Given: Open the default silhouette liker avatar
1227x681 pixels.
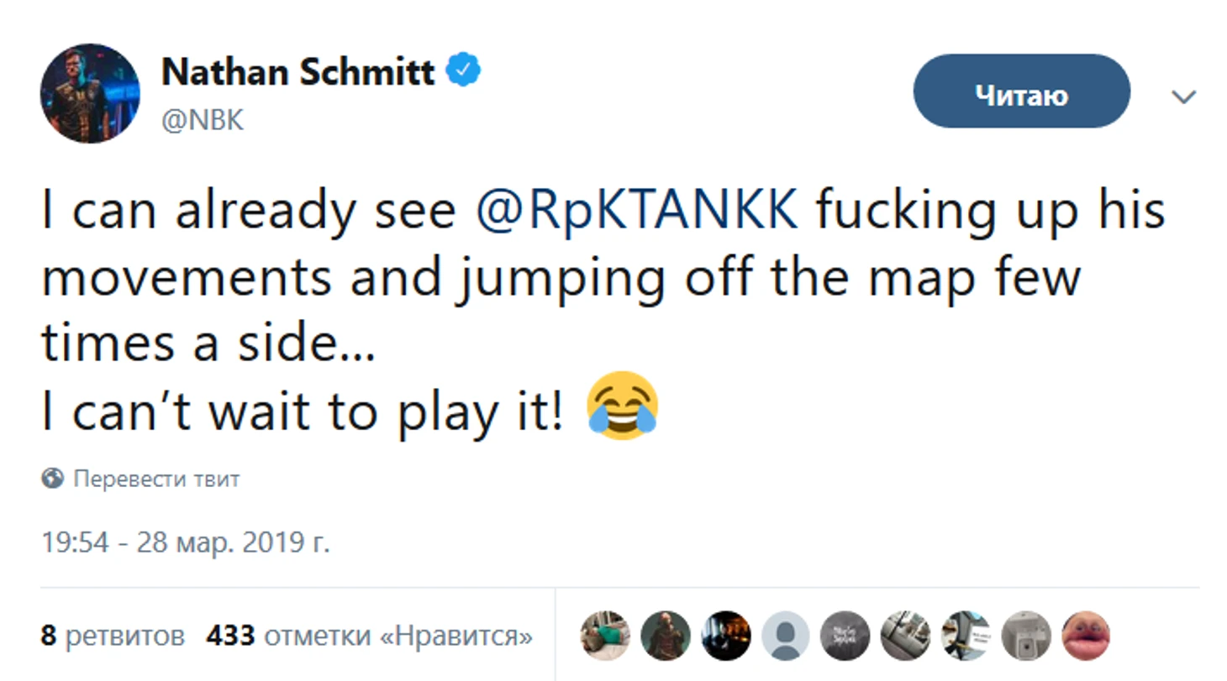Looking at the screenshot, I should tap(786, 635).
